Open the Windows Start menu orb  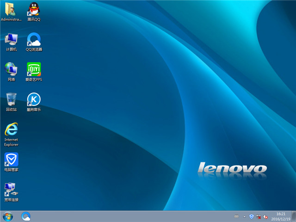click(x=8, y=216)
